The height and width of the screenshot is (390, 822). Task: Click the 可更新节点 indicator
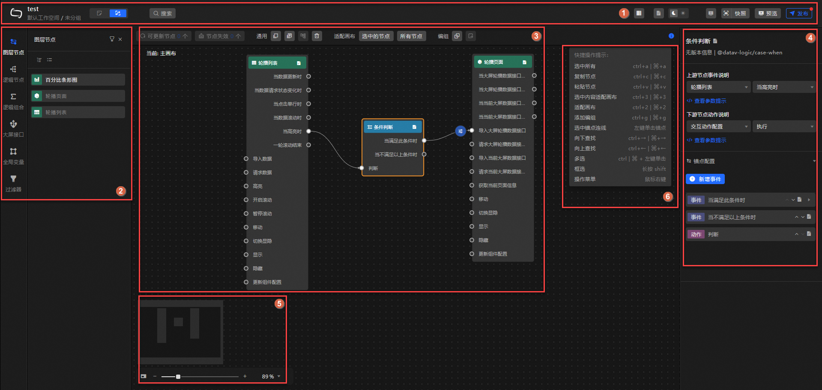tap(164, 36)
